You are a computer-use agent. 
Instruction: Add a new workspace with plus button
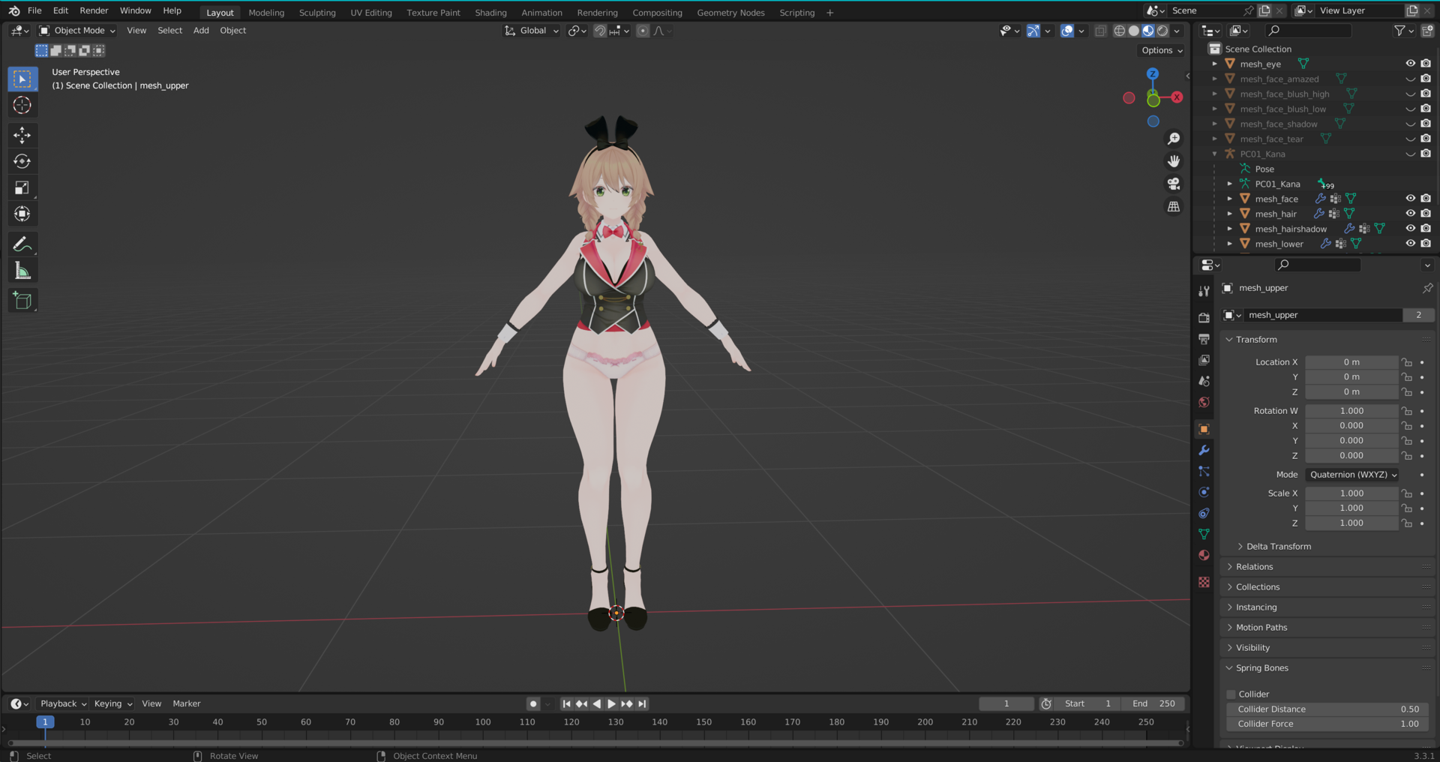click(x=830, y=13)
